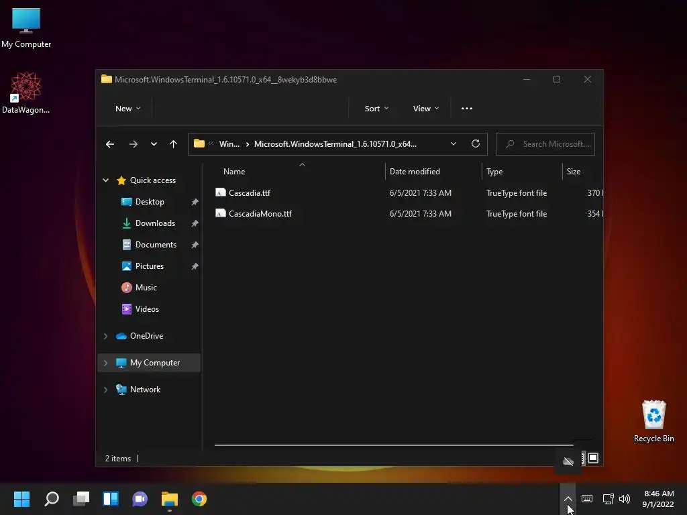This screenshot has width=687, height=515.
Task: Click Cascadia.ttf font file icon
Action: click(221, 192)
